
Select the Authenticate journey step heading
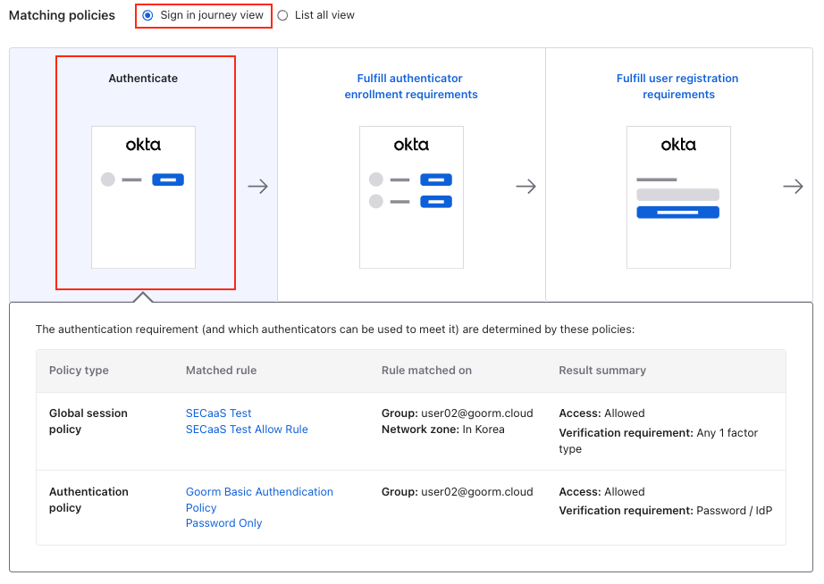[143, 79]
